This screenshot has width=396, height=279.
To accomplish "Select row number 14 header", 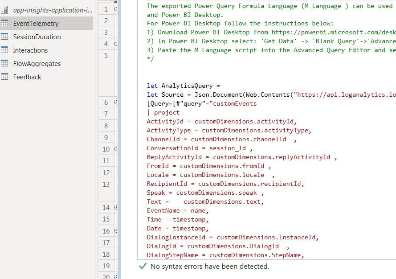I will (x=106, y=208).
